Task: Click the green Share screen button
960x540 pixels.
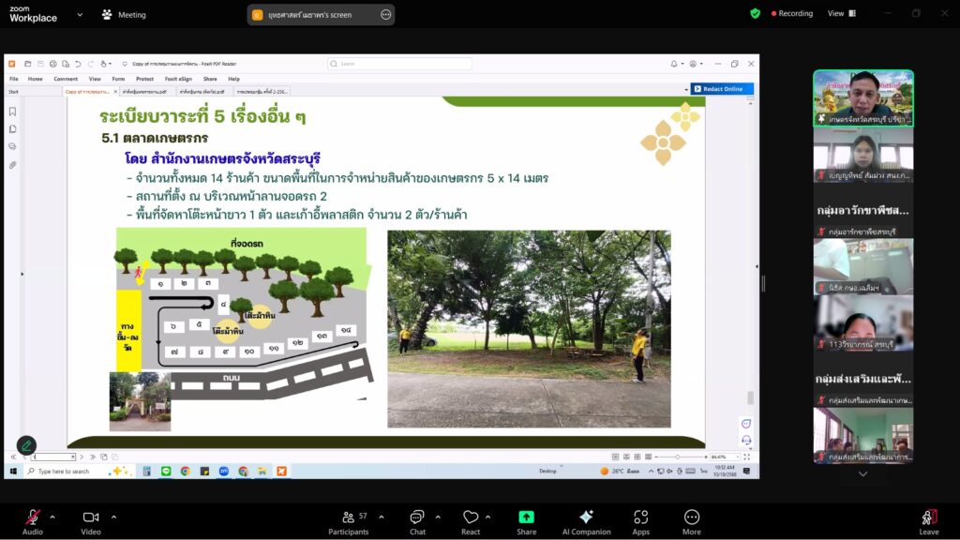Action: click(x=526, y=517)
